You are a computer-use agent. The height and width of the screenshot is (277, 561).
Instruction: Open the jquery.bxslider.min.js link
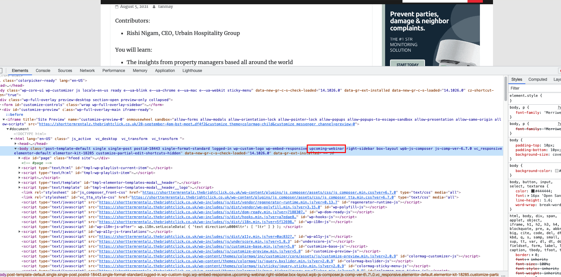tap(216, 261)
